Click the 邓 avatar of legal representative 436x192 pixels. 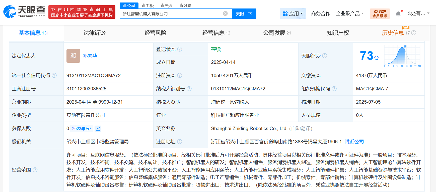(x=73, y=56)
